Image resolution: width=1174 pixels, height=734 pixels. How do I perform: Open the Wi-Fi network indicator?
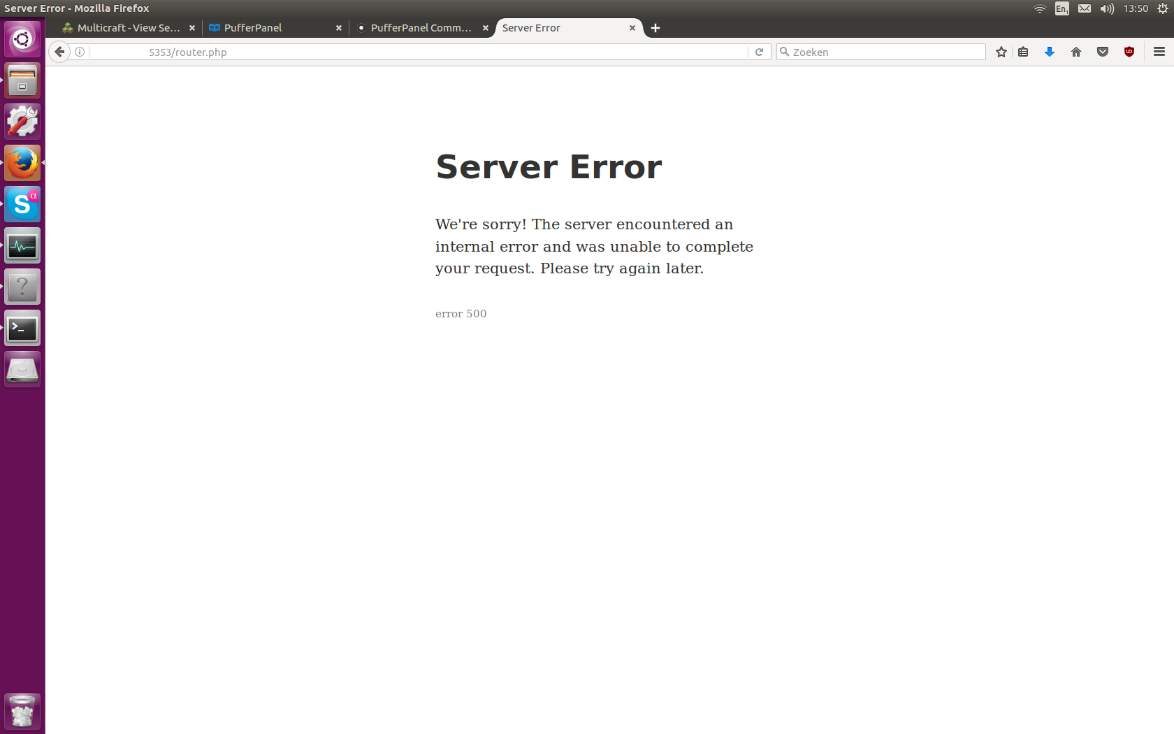click(x=1040, y=8)
